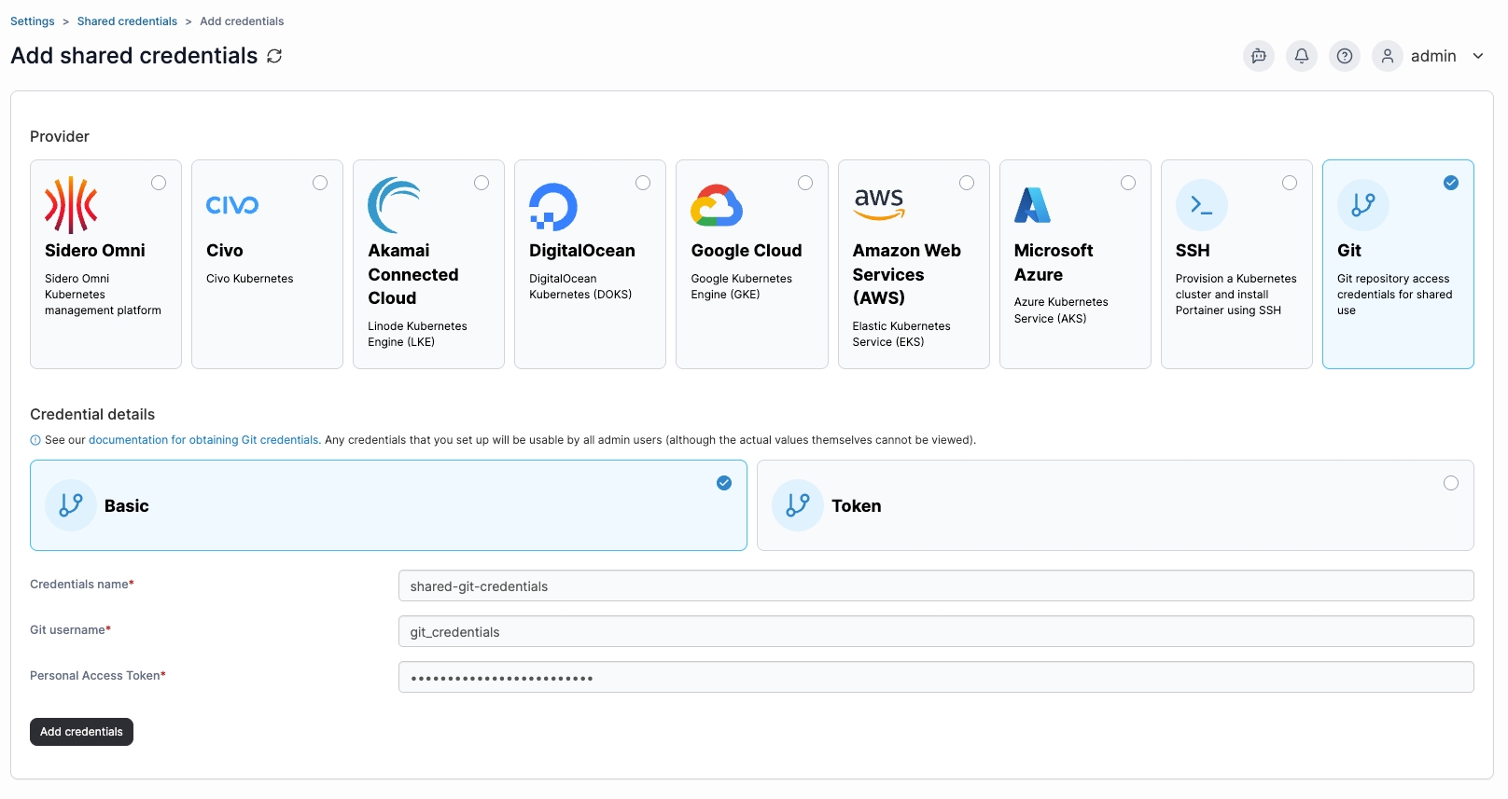Image resolution: width=1508 pixels, height=799 pixels.
Task: Go to Settings breadcrumb
Action: (32, 21)
